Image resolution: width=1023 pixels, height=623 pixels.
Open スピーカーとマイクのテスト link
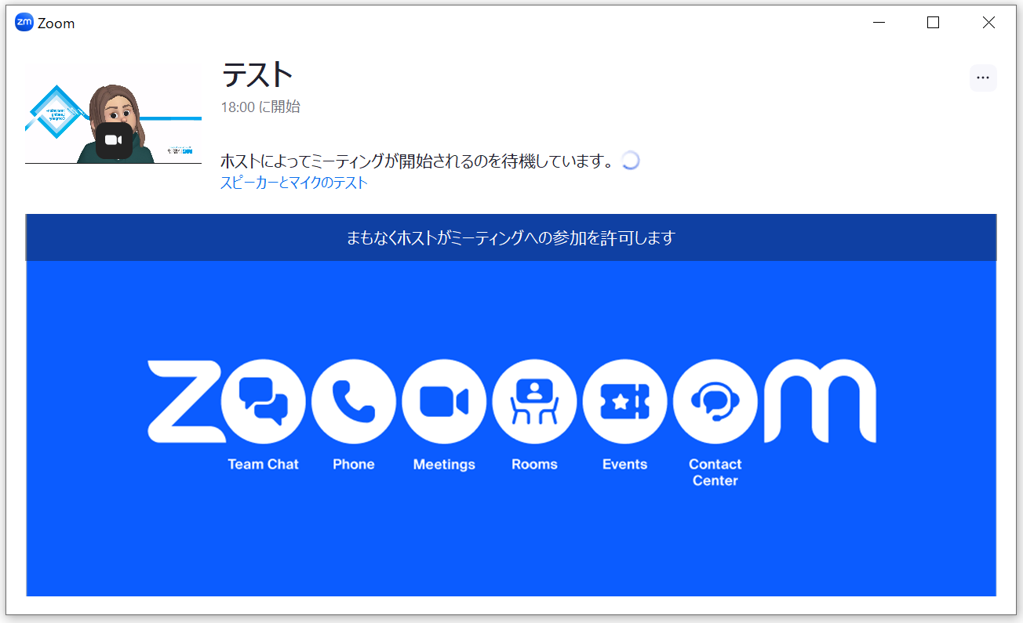(x=294, y=183)
